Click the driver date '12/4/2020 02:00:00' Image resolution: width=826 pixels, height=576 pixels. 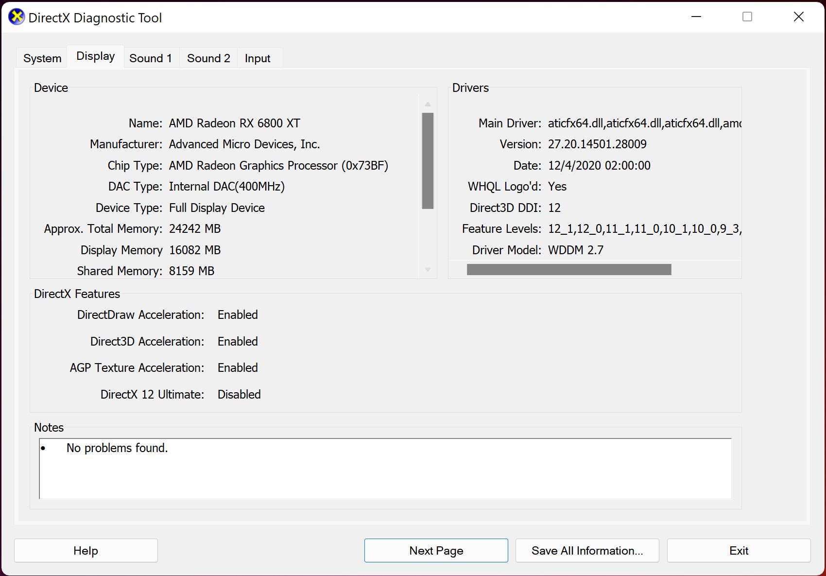599,166
